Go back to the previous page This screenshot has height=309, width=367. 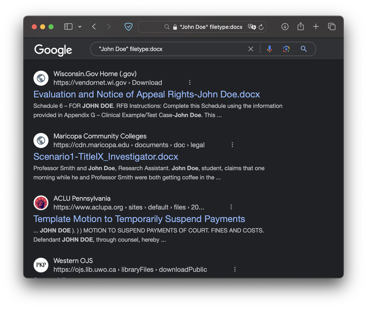click(x=94, y=27)
